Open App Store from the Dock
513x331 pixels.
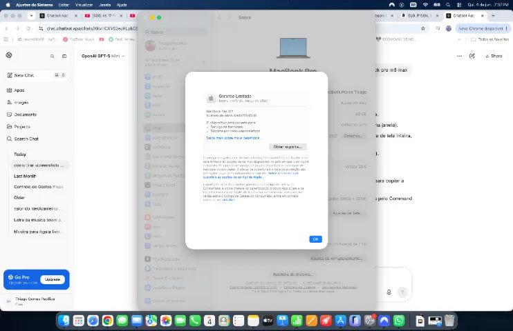point(340,321)
